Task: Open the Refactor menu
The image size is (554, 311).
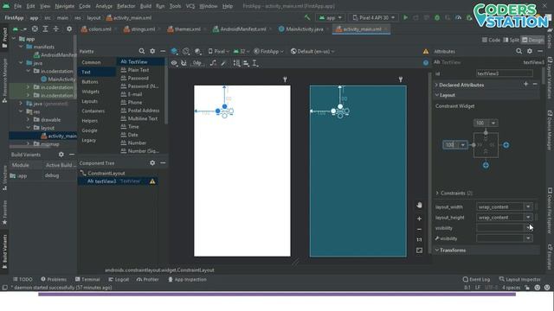Action: tap(126, 6)
